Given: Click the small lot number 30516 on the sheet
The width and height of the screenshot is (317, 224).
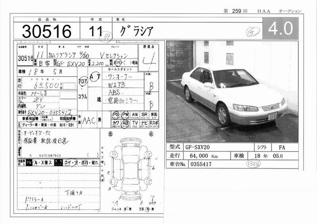Looking at the screenshot, I should (x=25, y=59).
